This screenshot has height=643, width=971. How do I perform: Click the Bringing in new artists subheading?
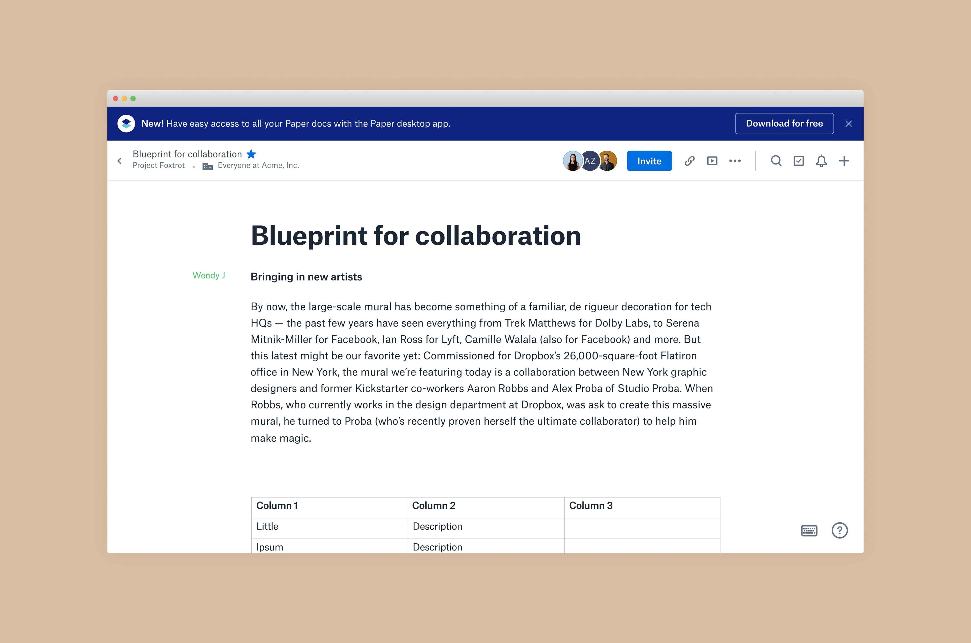coord(306,277)
